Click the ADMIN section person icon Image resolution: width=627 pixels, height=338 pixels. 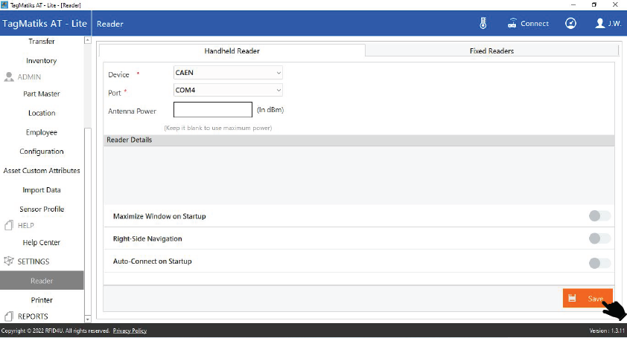9,77
